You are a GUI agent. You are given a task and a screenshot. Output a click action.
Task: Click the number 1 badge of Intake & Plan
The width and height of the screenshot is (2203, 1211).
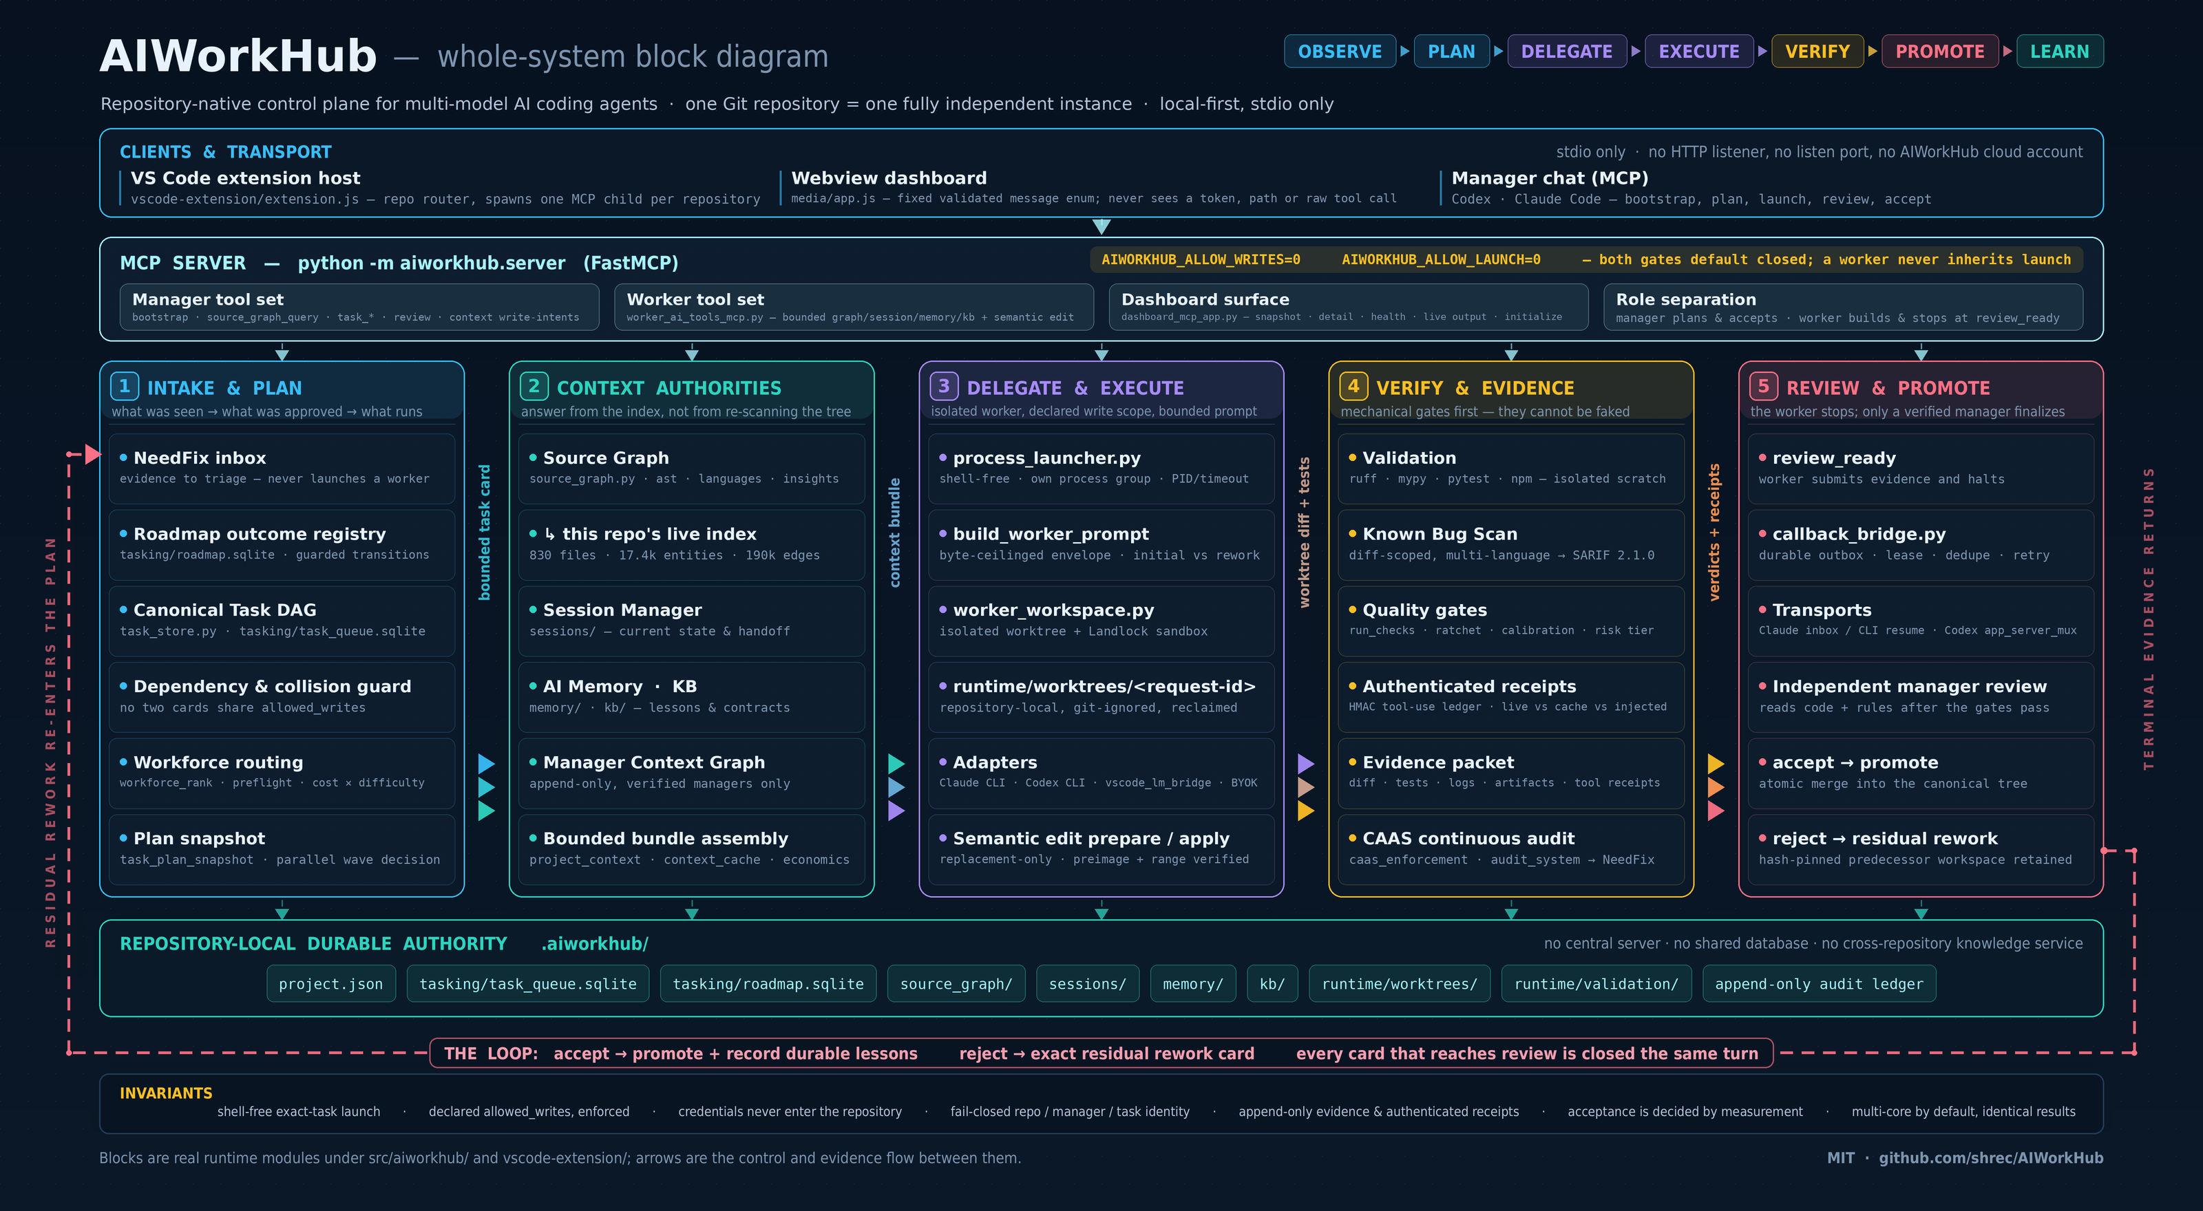pyautogui.click(x=125, y=386)
